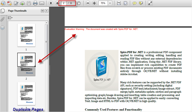Go to the next page with the down arrow

point(57,3)
